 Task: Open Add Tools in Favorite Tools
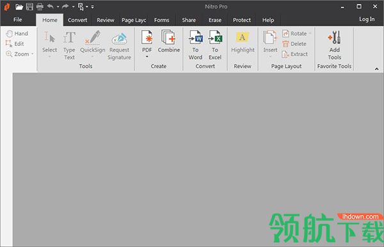coord(335,45)
